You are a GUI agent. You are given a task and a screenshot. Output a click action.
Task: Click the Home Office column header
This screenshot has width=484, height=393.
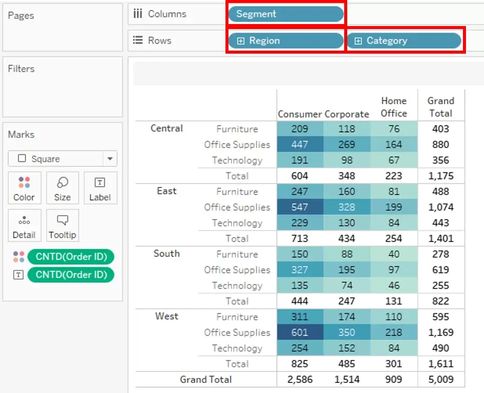[x=394, y=107]
